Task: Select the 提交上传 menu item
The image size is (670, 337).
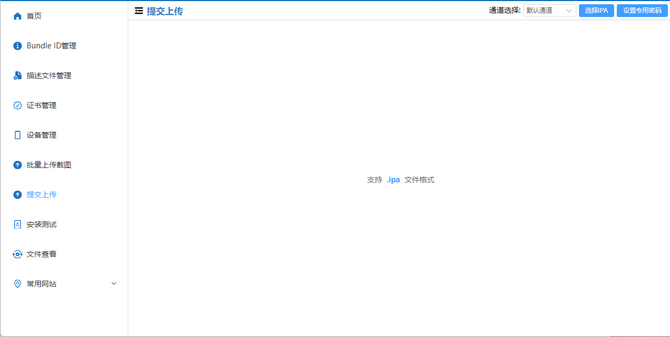Action: click(x=64, y=195)
